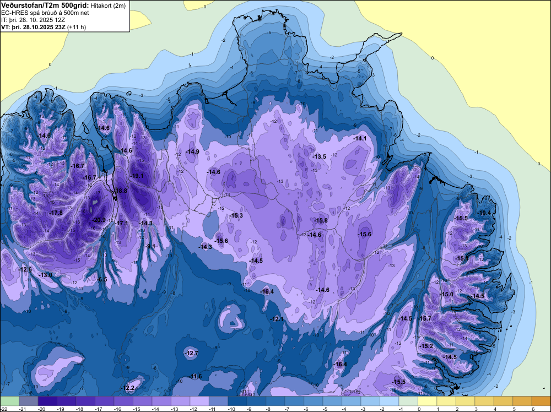Viewport: 551px width, 412px height.
Task: Pick the orange legend swatch above 6
Action: click(541, 401)
